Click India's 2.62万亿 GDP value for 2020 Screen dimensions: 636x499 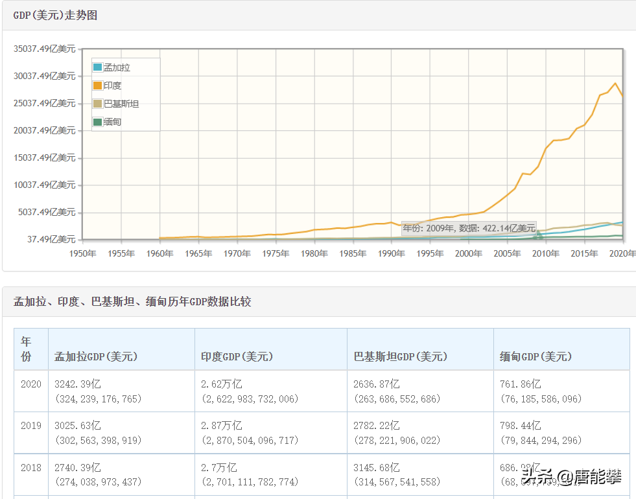point(220,383)
